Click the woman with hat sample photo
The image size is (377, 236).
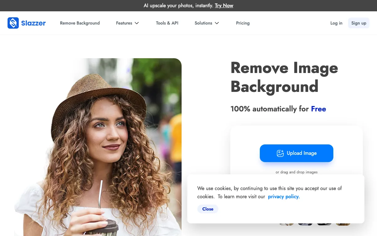click(98, 147)
